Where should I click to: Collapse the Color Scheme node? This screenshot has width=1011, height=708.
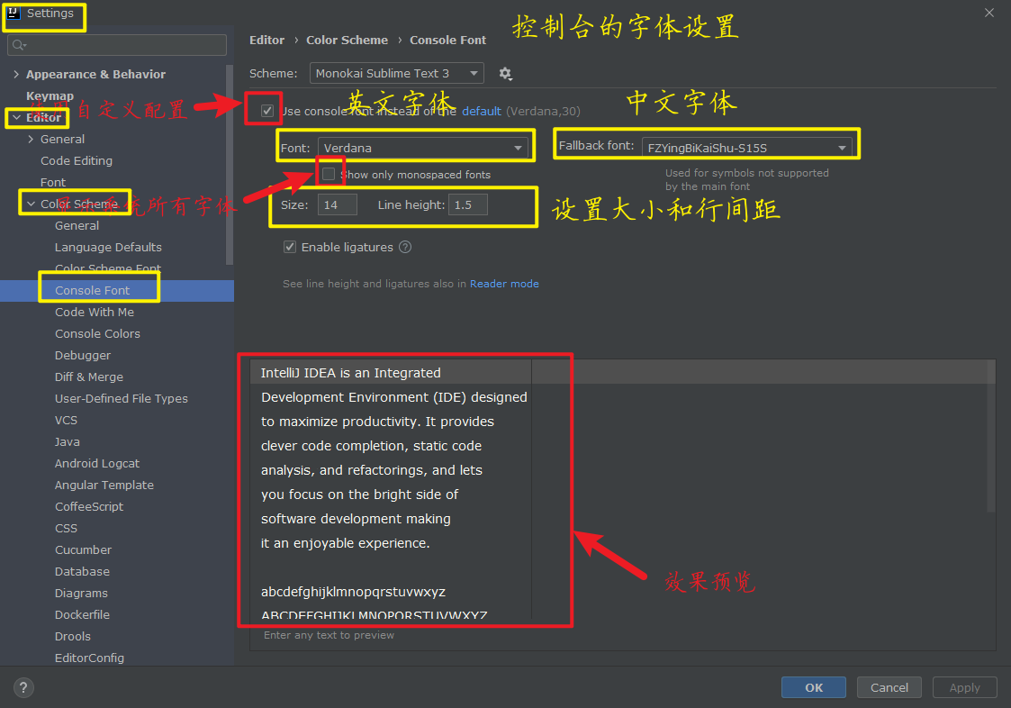pyautogui.click(x=31, y=204)
